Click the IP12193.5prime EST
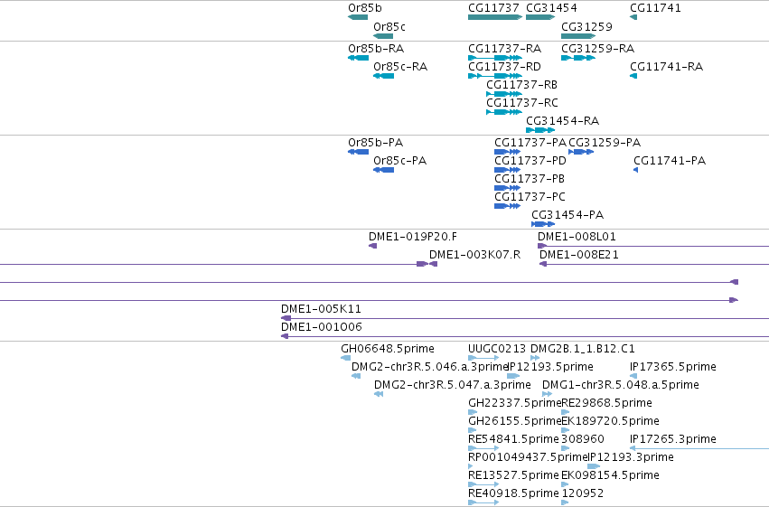Screen dimensions: 769x507 coord(513,376)
